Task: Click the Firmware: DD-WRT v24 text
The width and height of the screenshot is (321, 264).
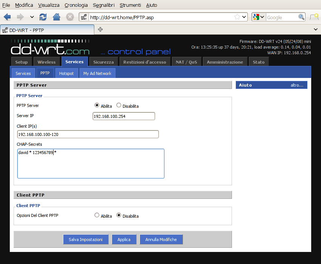Action: [275, 41]
